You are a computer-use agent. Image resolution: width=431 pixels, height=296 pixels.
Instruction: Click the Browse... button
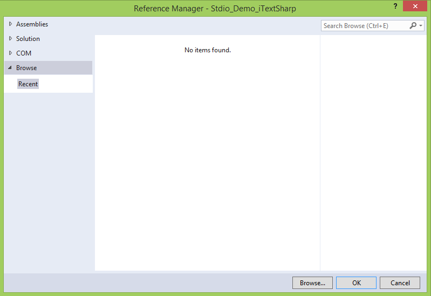312,283
